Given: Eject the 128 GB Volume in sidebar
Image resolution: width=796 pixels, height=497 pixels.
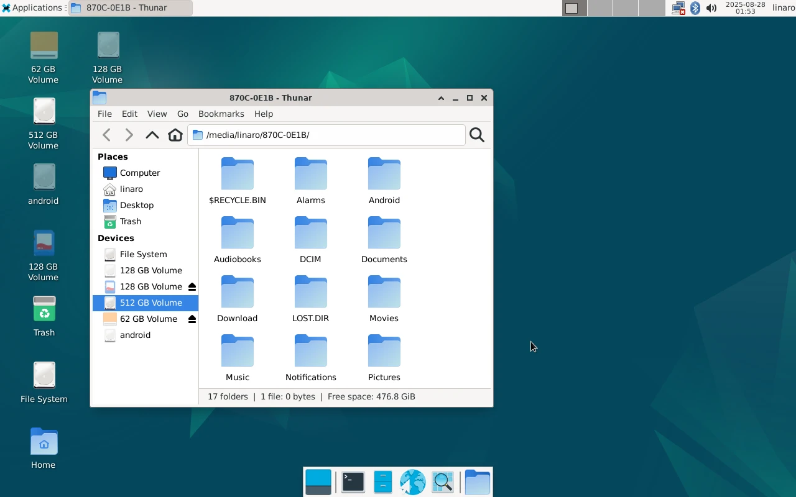Looking at the screenshot, I should [x=192, y=286].
